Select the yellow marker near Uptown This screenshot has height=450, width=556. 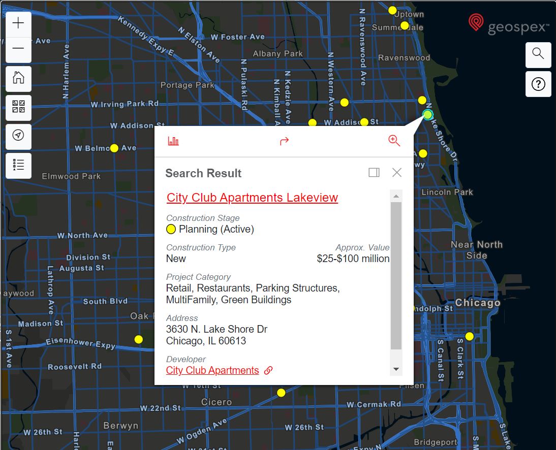392,10
